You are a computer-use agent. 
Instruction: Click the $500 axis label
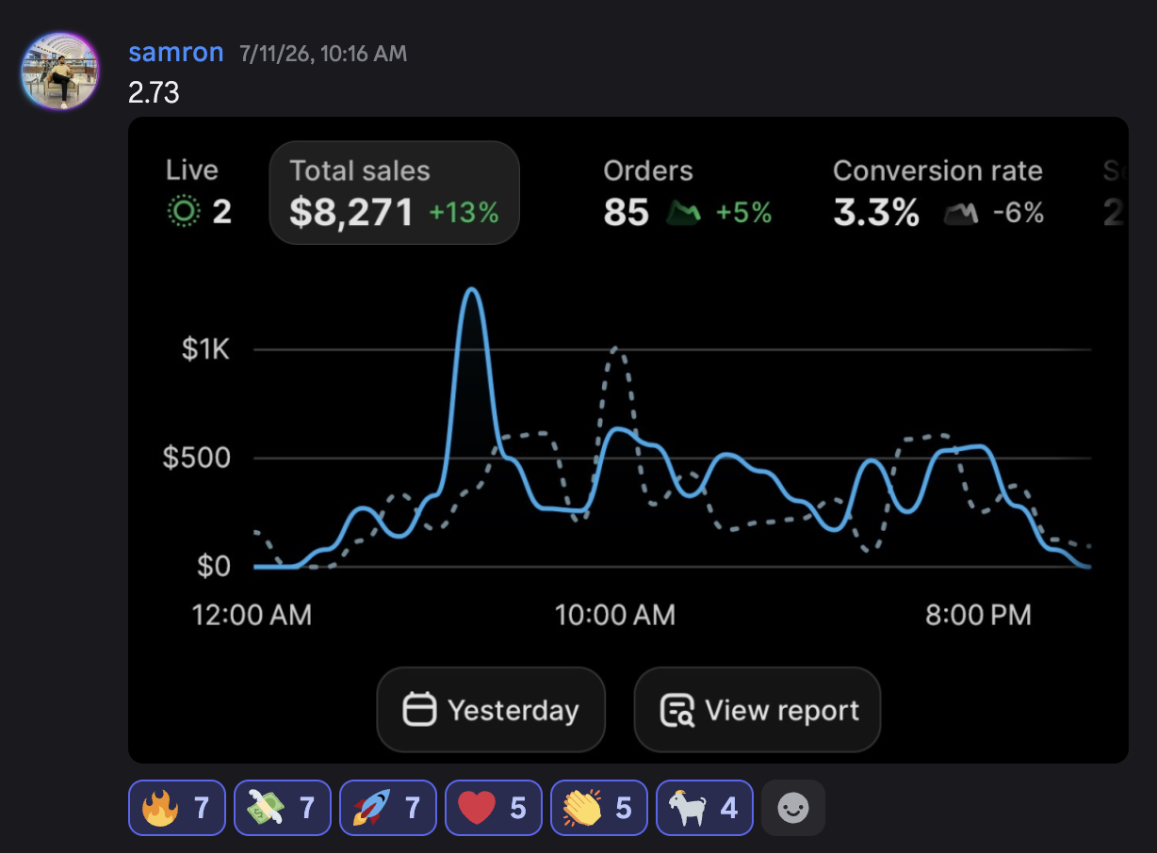point(196,459)
